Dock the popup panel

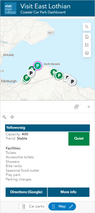[x=77, y=107]
